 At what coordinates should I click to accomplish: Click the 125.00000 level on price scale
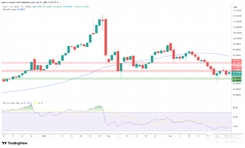pos(237,10)
